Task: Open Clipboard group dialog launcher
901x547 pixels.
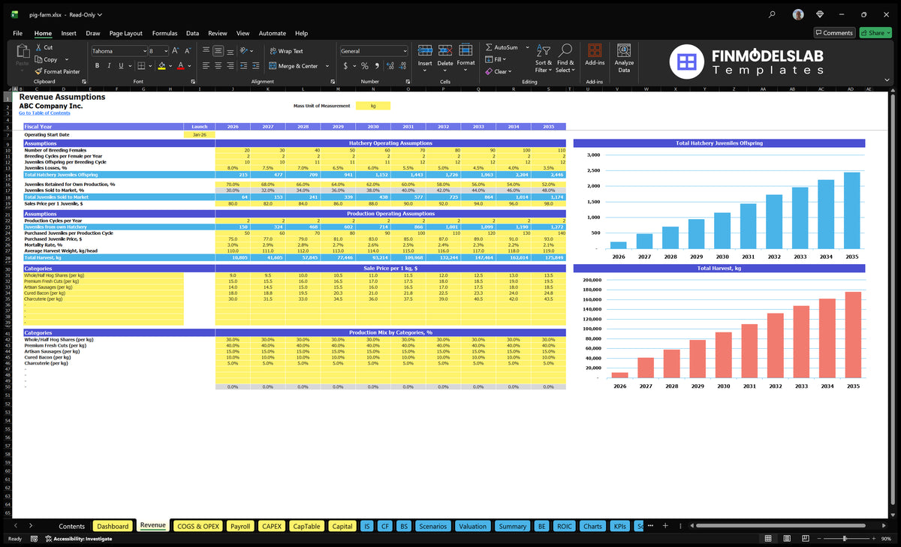Action: coord(84,81)
